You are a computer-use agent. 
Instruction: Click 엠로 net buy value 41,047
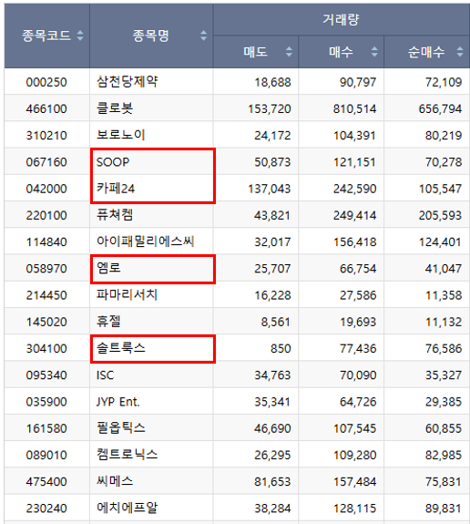[444, 269]
